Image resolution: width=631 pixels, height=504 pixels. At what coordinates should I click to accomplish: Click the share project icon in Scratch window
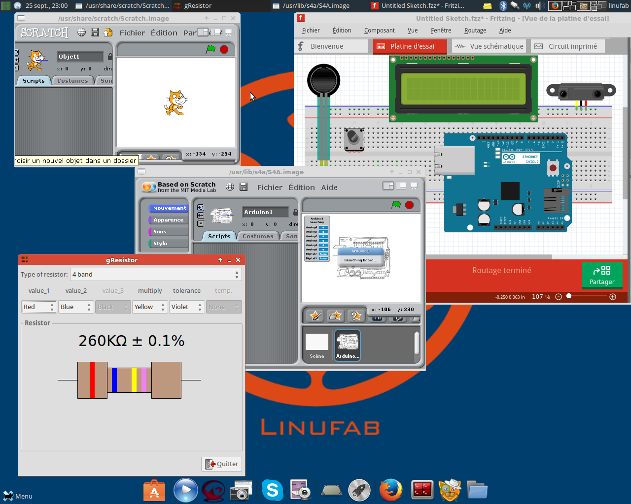pyautogui.click(x=108, y=32)
